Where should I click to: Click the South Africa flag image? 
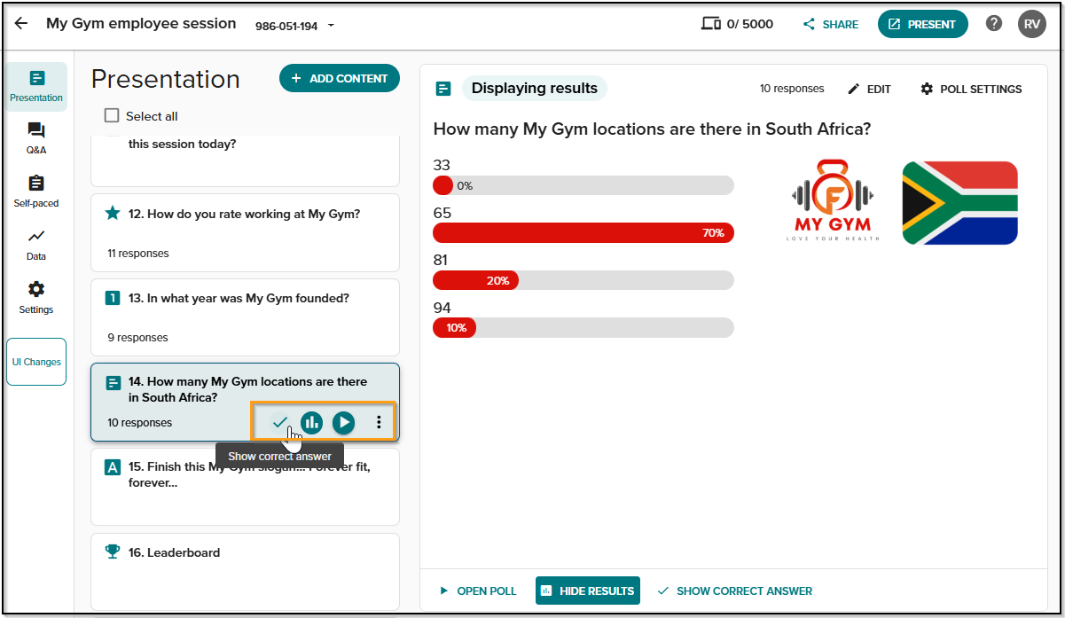959,202
